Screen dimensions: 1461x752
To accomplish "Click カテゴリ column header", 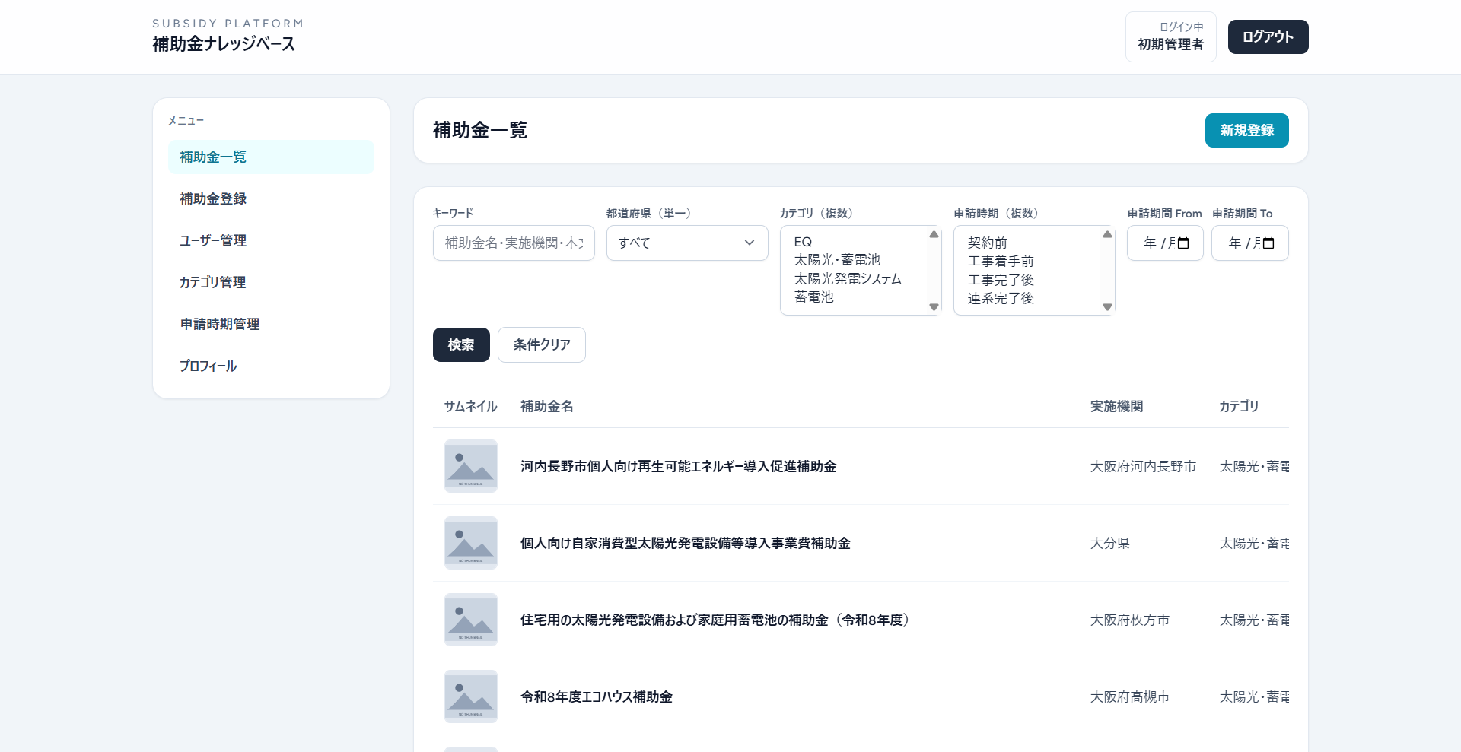I will click(1239, 406).
